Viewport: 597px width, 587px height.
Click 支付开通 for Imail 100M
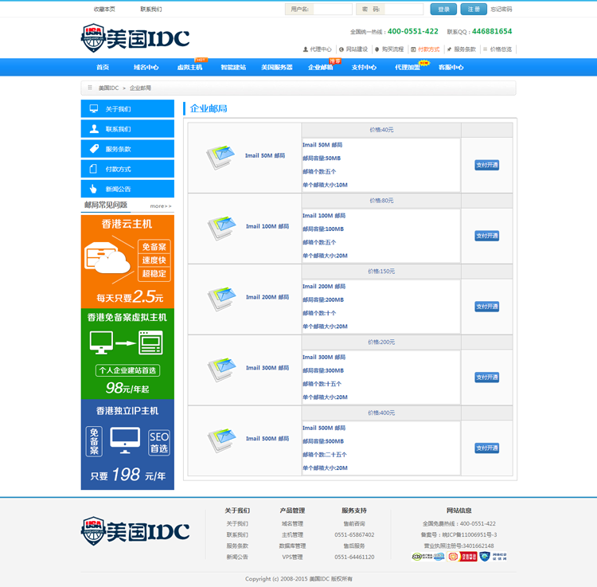pos(487,236)
